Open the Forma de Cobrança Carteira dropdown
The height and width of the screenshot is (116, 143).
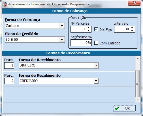point(62,26)
